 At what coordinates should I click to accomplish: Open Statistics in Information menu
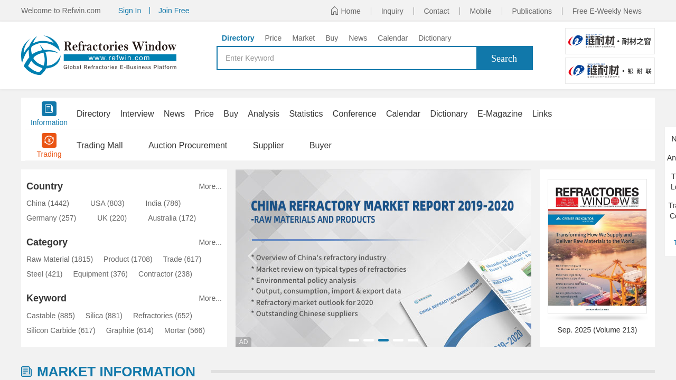coord(306,113)
